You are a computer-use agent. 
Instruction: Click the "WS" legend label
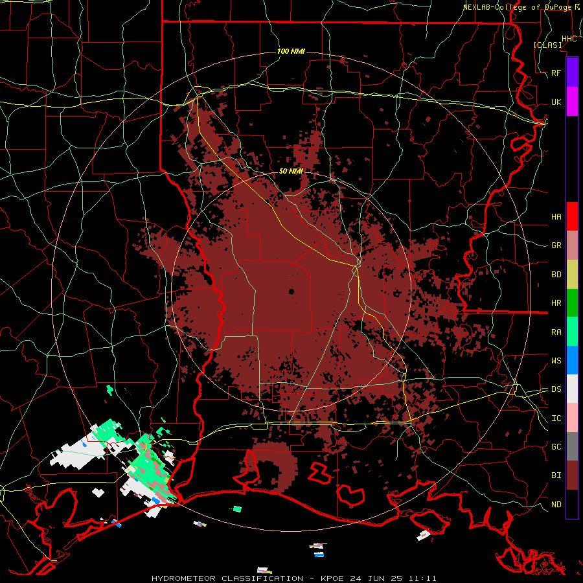(556, 361)
